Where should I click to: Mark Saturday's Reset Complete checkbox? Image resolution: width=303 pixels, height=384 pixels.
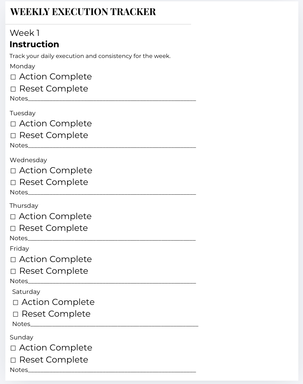15,314
